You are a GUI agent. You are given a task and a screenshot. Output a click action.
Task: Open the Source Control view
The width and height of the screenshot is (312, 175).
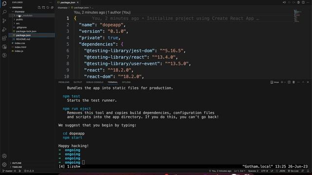tap(4, 20)
